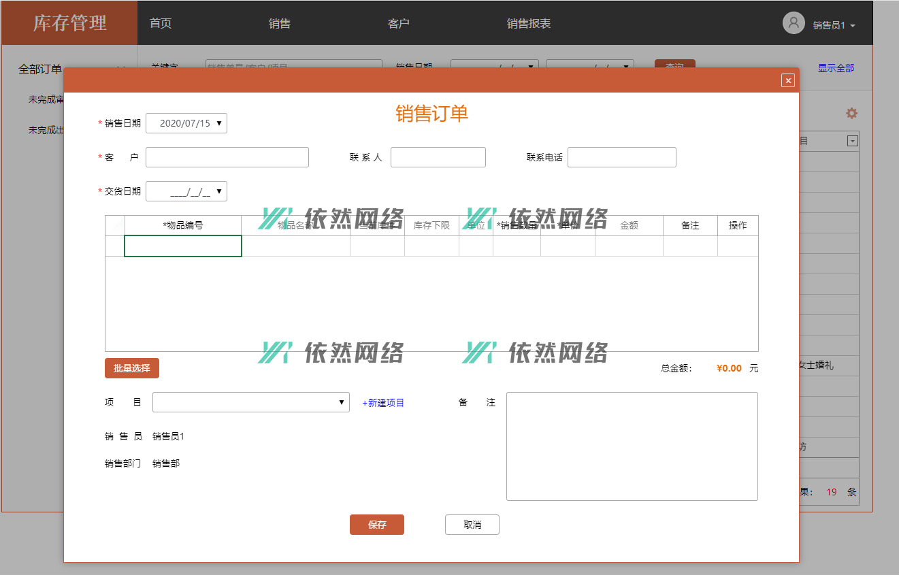Screen dimensions: 899x575
Task: Go to the 首页 menu
Action: [x=161, y=23]
